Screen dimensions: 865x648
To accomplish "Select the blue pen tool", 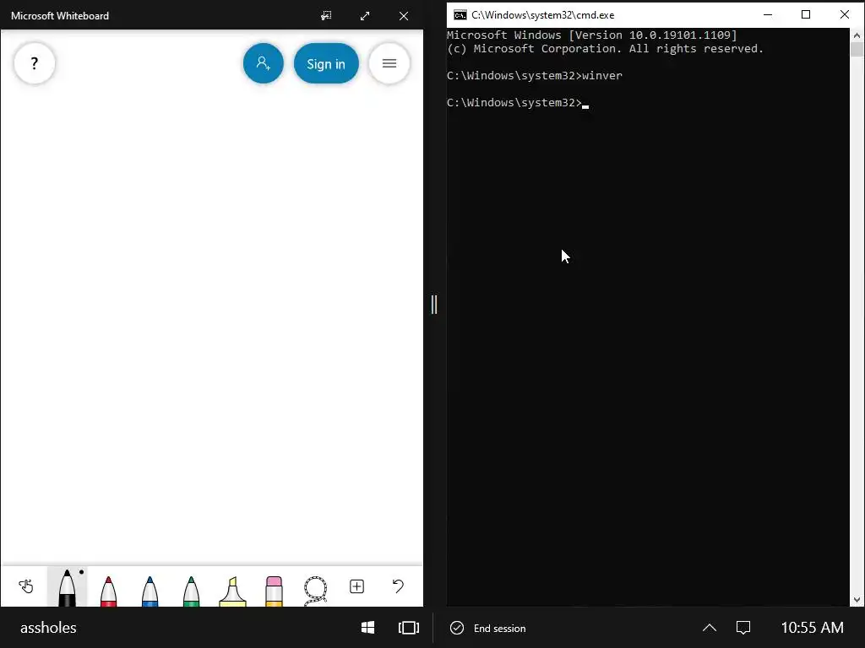I will click(x=150, y=591).
